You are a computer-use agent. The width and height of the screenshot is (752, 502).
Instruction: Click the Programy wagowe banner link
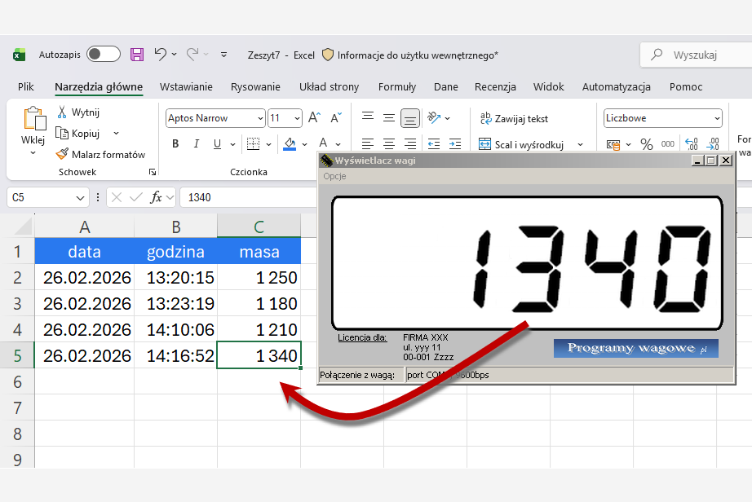[x=635, y=348]
